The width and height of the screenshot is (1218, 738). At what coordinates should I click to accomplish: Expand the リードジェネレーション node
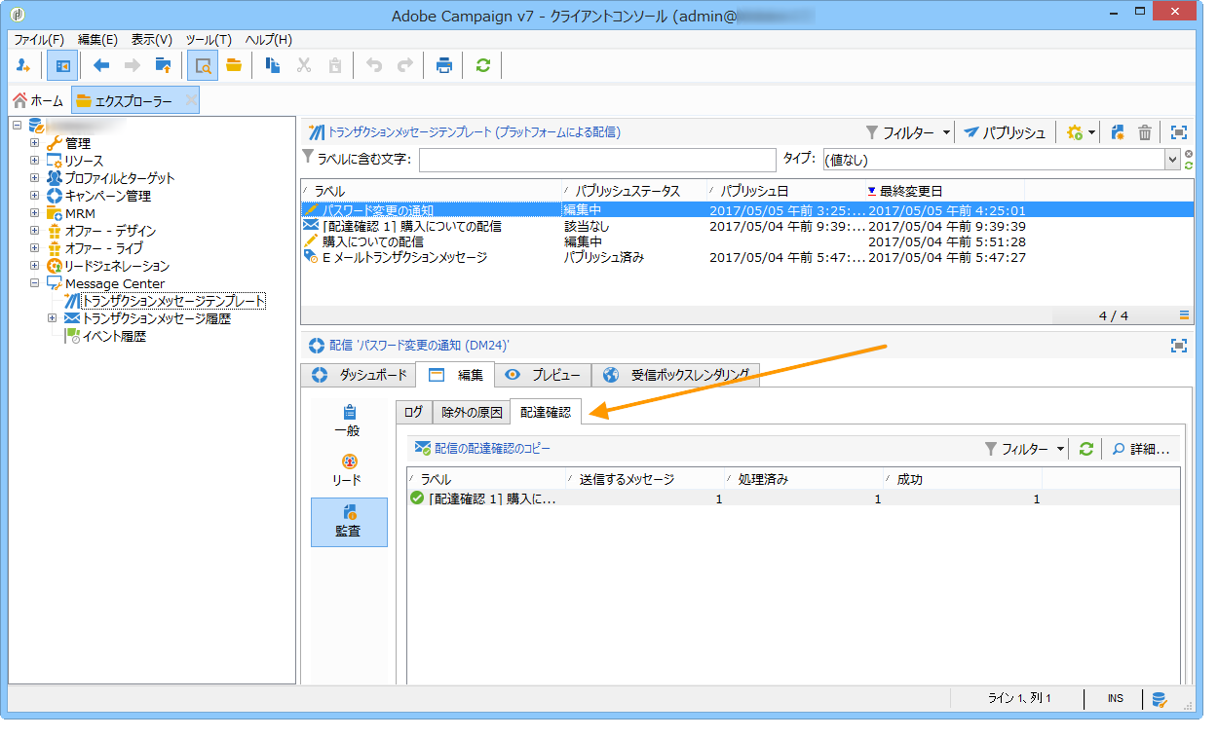(34, 266)
